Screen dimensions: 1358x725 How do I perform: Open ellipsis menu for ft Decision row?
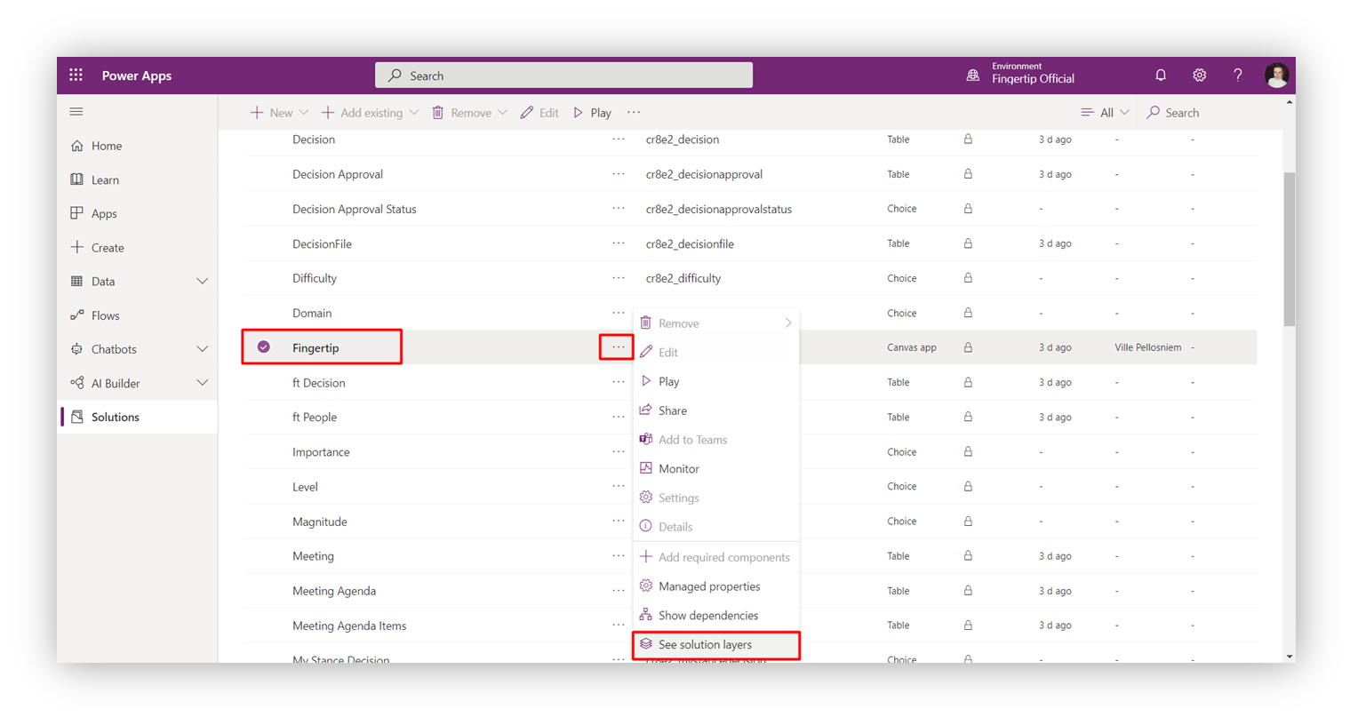pyautogui.click(x=619, y=382)
